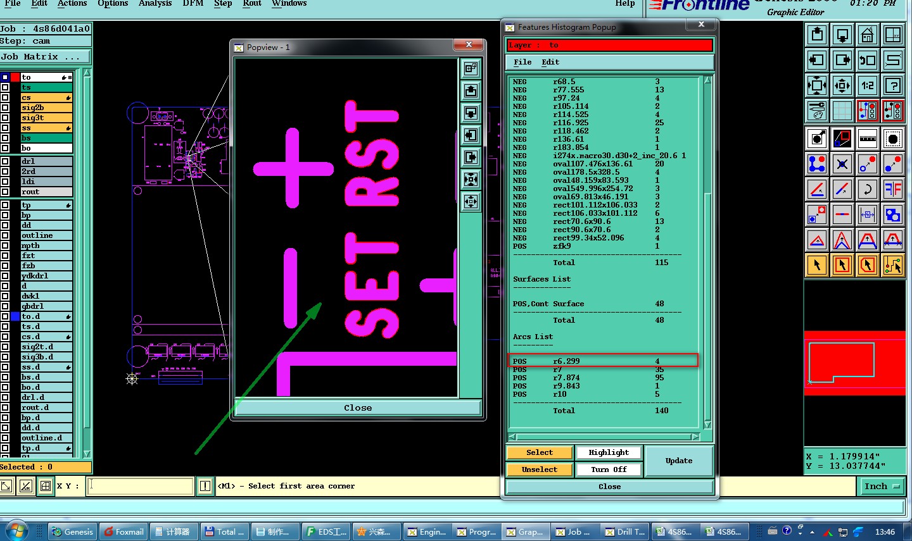This screenshot has width=912, height=541.
Task: Toggle checkbox for layer sig2b
Action: (5, 108)
